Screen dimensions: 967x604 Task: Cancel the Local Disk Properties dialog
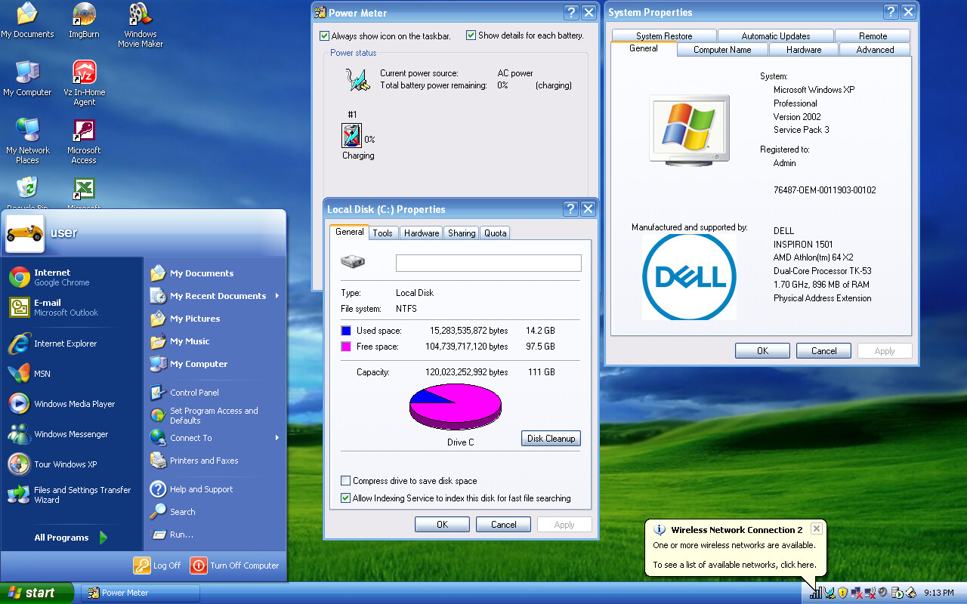click(503, 525)
